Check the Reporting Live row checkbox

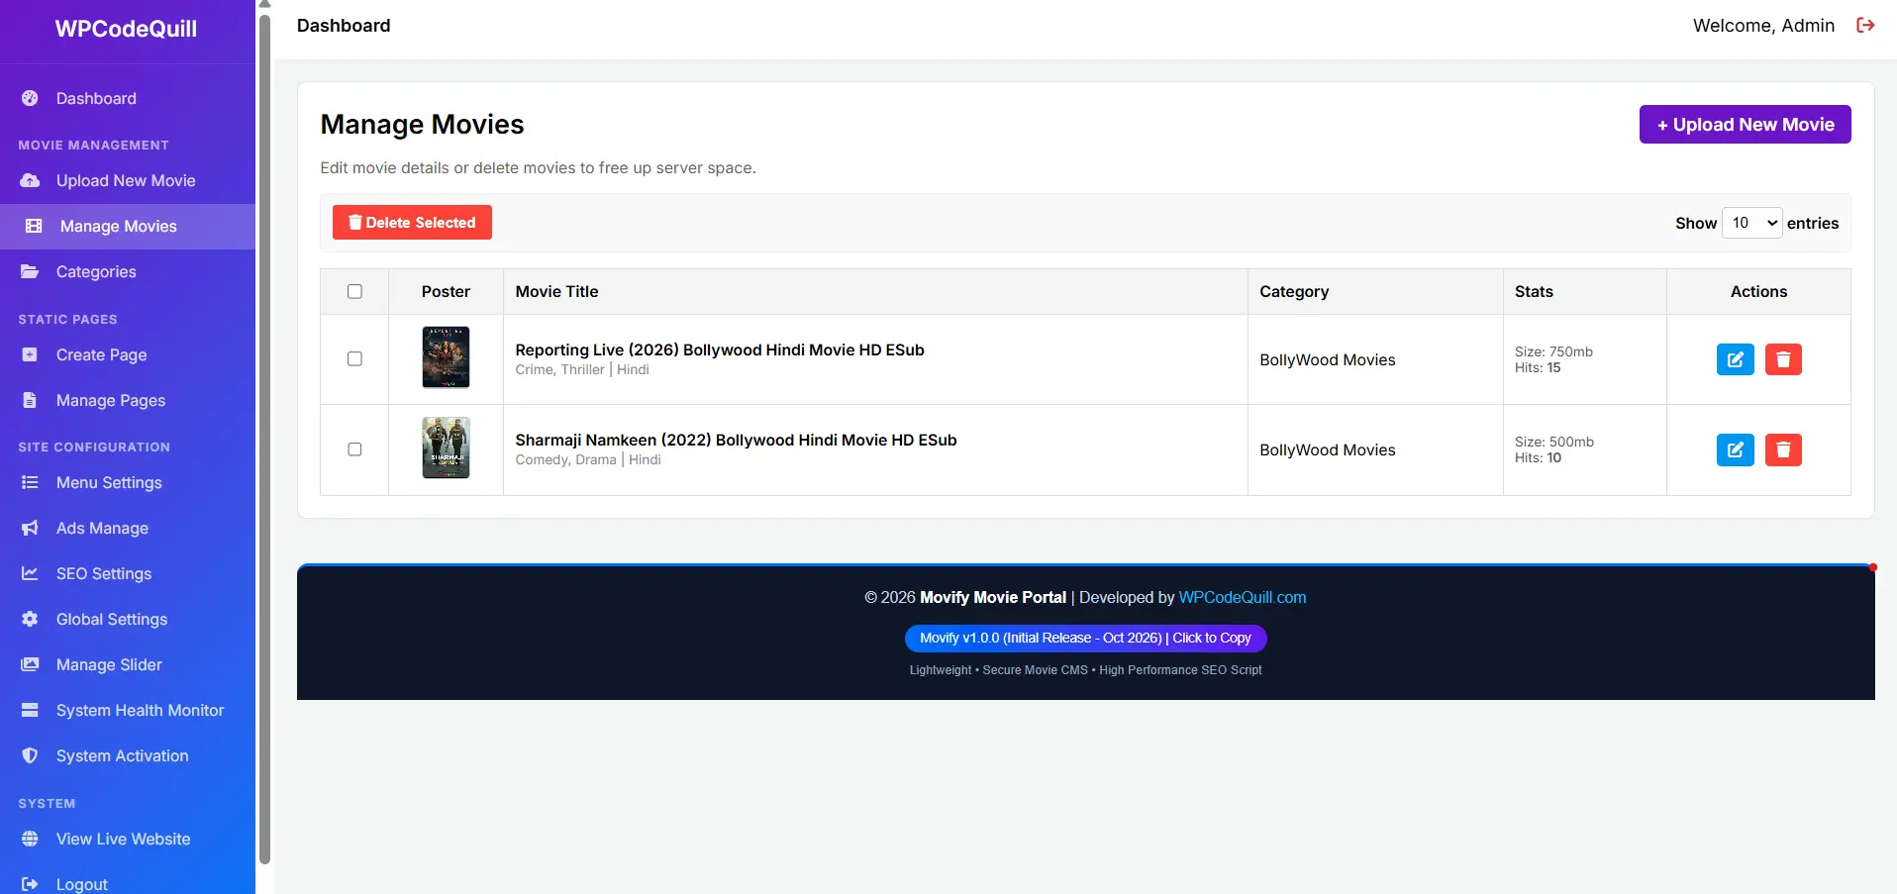pos(354,358)
